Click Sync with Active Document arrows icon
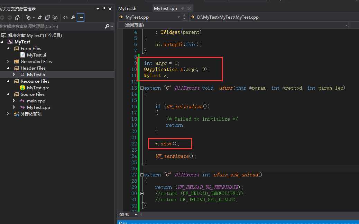359x224 pixels. [x=40, y=18]
